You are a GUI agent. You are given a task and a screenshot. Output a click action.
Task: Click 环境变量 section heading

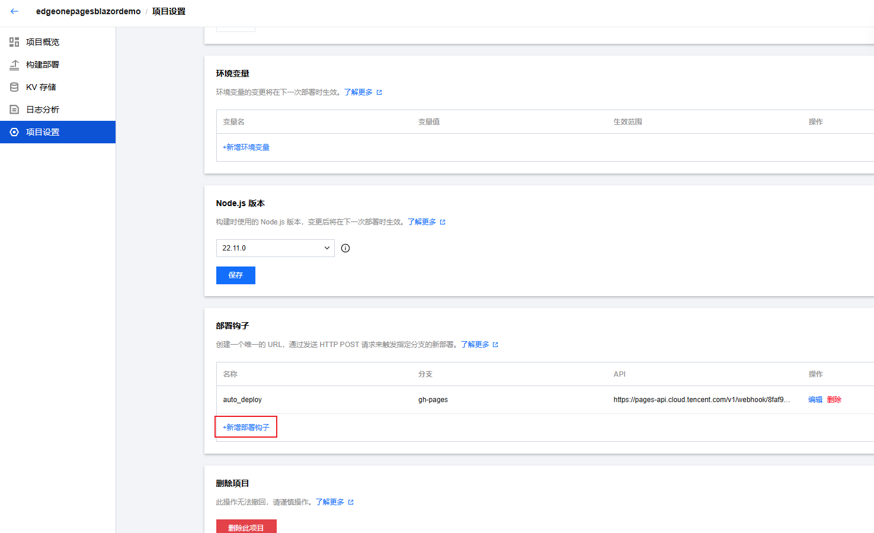pos(233,73)
